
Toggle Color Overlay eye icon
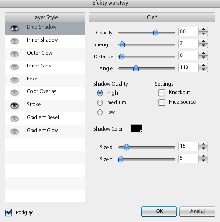pos(14,93)
